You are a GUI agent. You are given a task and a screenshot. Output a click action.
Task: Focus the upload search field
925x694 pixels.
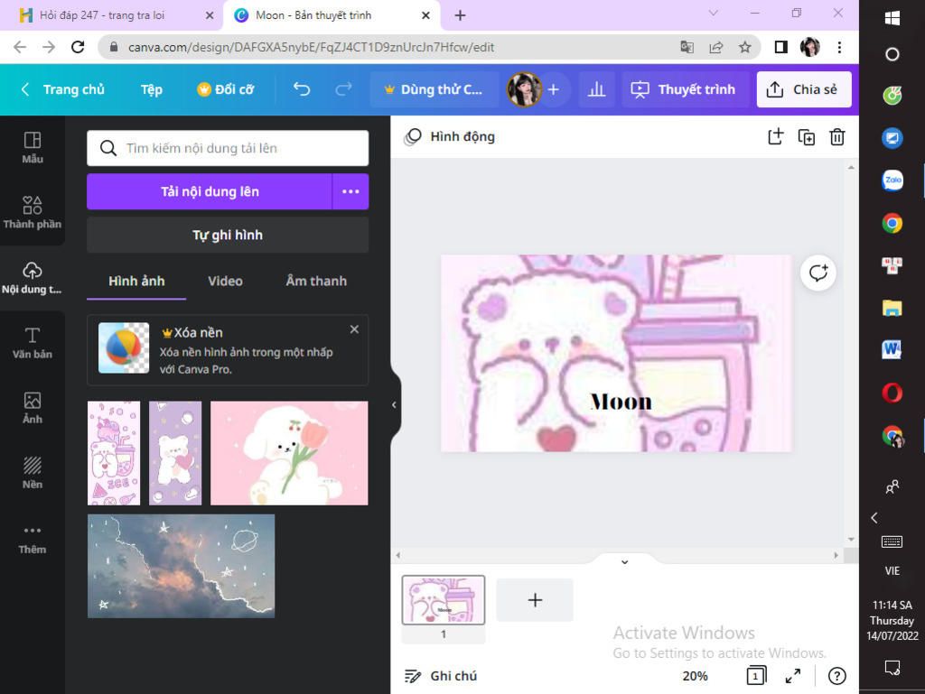(x=228, y=148)
